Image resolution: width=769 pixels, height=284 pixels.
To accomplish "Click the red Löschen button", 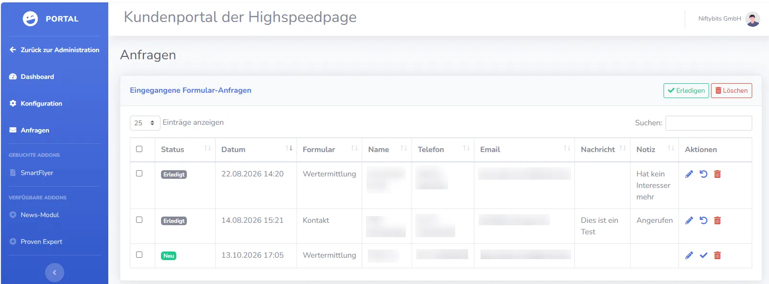I will tap(732, 90).
